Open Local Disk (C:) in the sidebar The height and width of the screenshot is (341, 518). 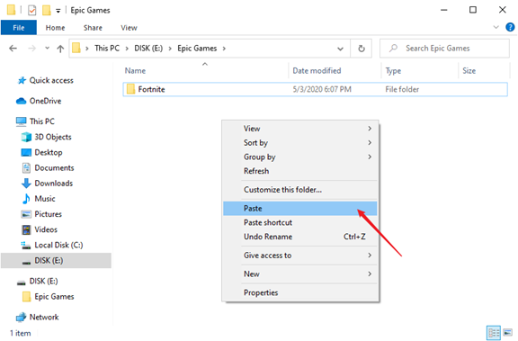(x=52, y=245)
